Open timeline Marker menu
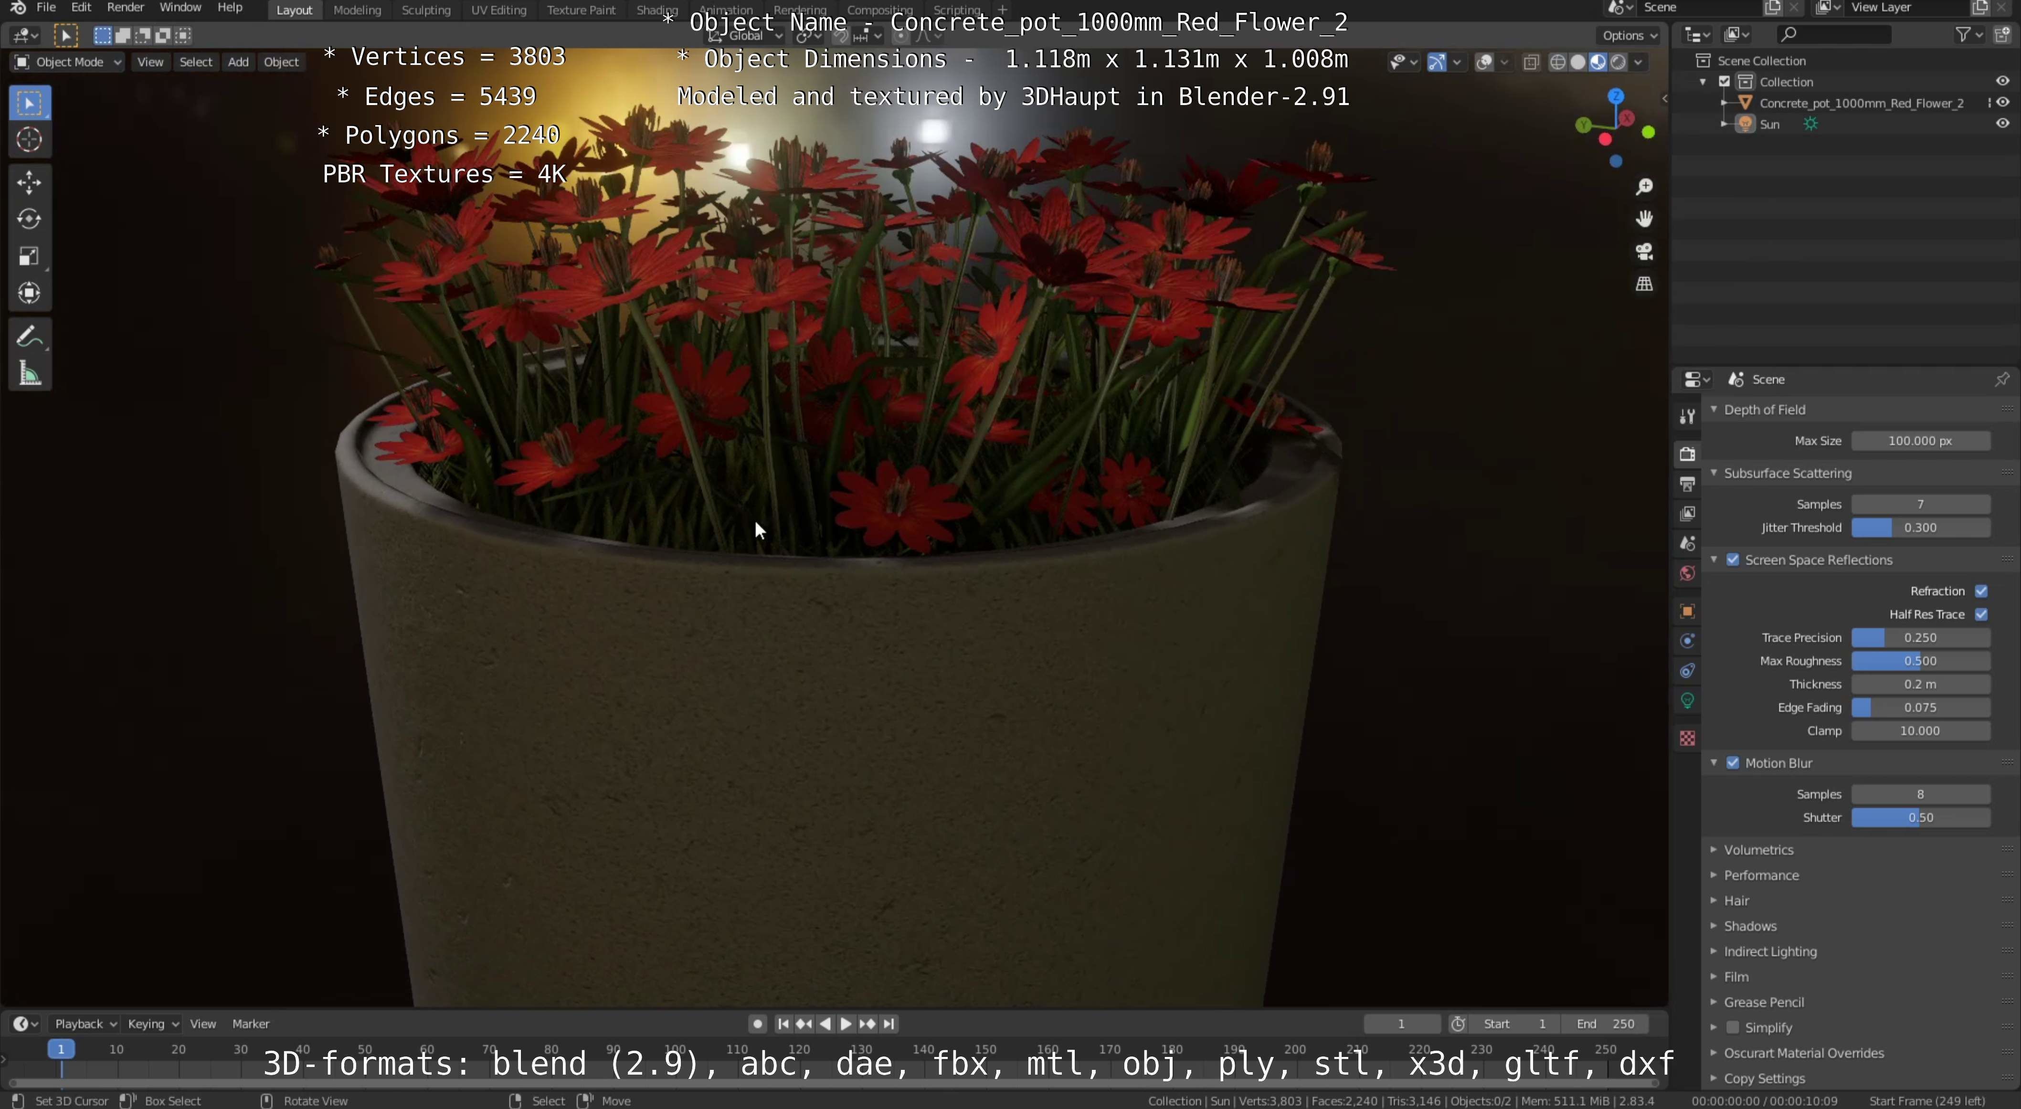Image resolution: width=2021 pixels, height=1109 pixels. [250, 1025]
